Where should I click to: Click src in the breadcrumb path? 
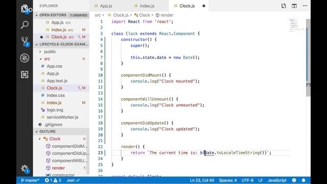pyautogui.click(x=98, y=15)
